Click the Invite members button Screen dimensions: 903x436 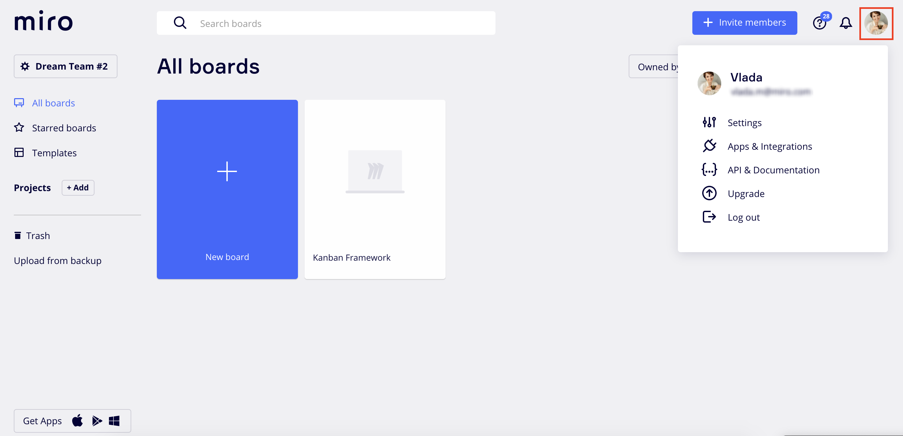coord(744,23)
